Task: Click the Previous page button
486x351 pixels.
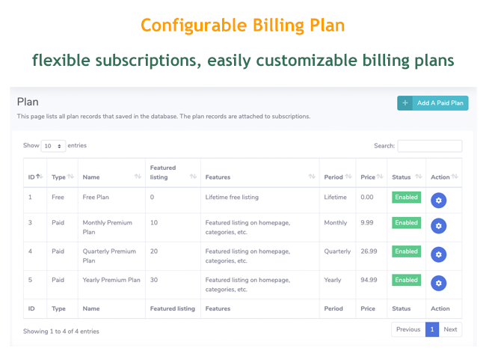Action: coord(408,329)
